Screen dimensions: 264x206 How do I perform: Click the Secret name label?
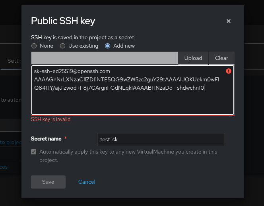pos(46,139)
